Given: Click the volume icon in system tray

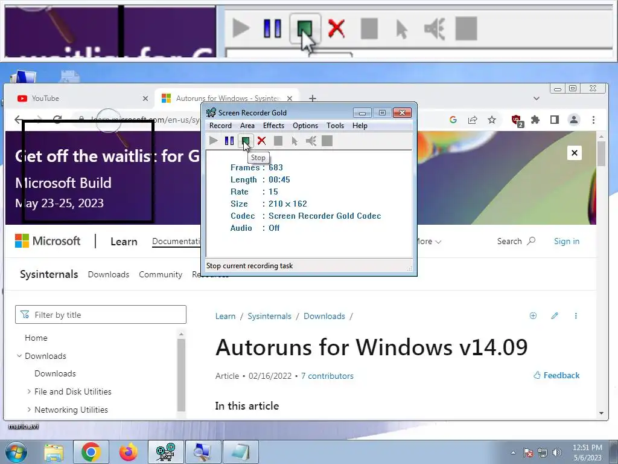Looking at the screenshot, I should point(556,453).
